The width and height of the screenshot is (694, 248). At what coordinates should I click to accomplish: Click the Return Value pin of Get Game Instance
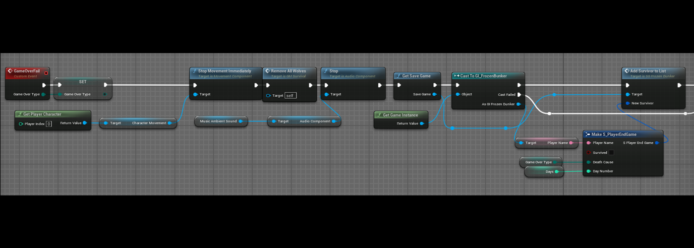pyautogui.click(x=421, y=124)
